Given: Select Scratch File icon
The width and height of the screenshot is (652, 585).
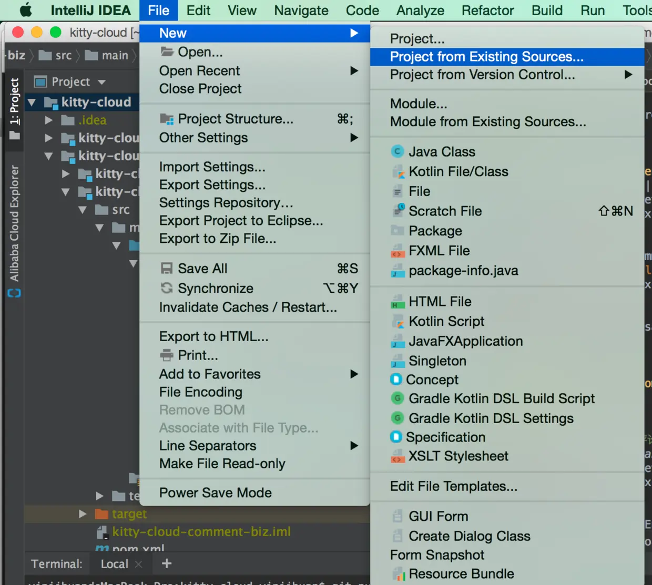Looking at the screenshot, I should pos(398,211).
